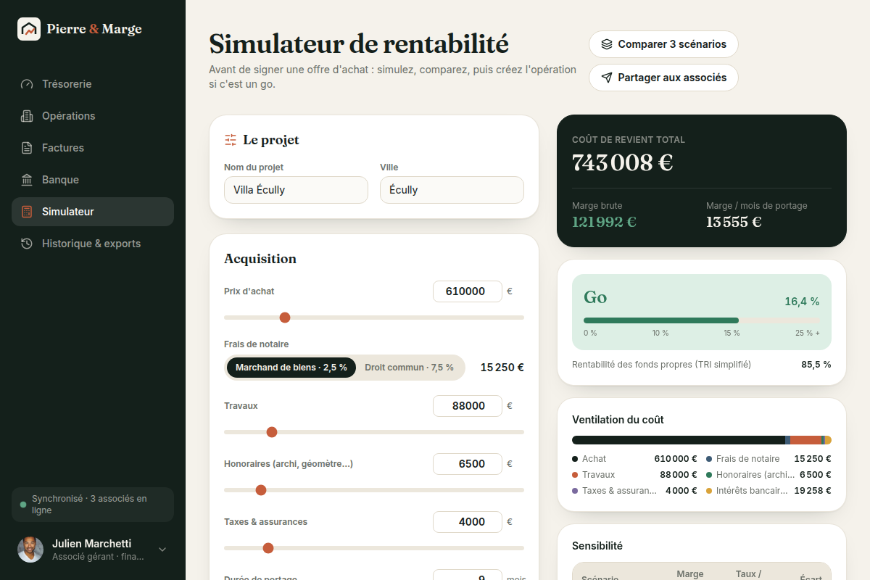
Task: Click the notary fee amount 15 250 €
Action: tap(502, 368)
